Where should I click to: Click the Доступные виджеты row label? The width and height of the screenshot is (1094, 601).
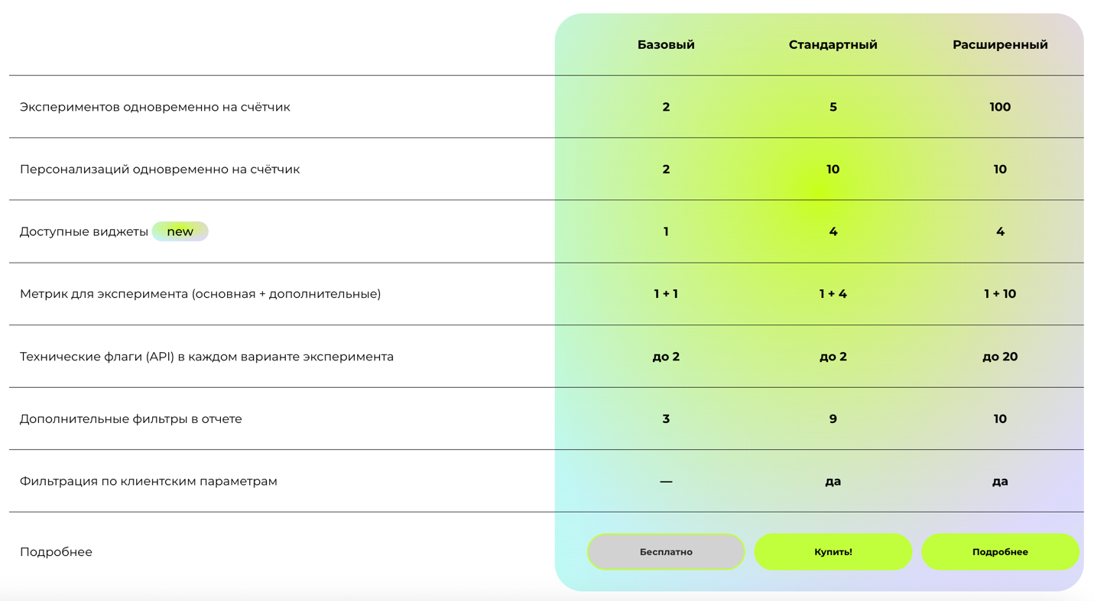coord(84,231)
